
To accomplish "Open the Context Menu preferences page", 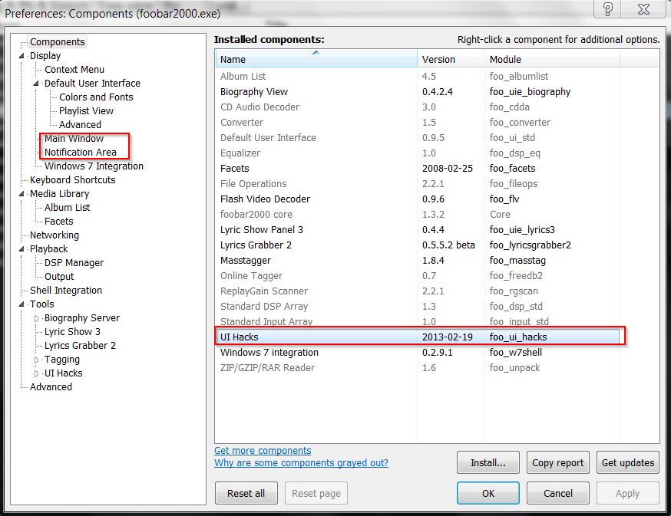I will (x=74, y=70).
